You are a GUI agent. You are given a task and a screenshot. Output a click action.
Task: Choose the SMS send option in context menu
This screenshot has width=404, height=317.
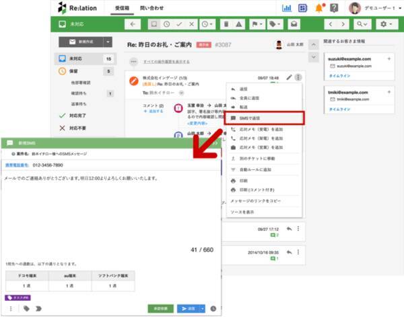(264, 118)
